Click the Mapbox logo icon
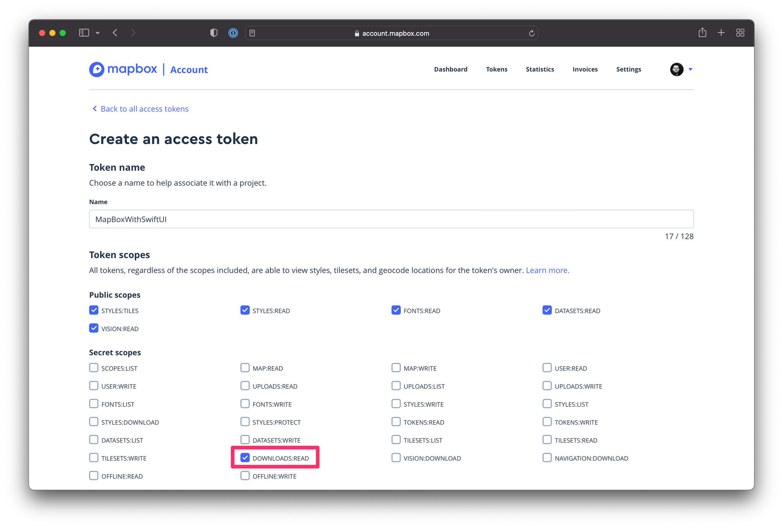Image resolution: width=783 pixels, height=528 pixels. [97, 70]
